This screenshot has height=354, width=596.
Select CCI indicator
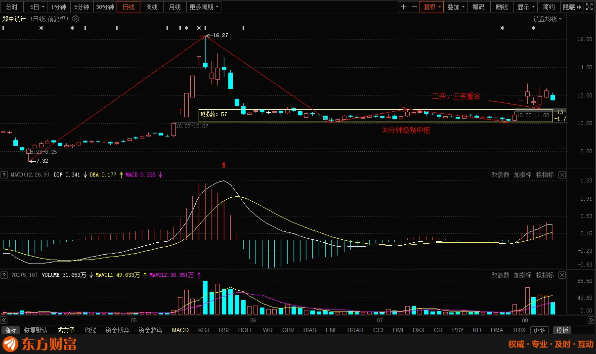[x=378, y=330]
